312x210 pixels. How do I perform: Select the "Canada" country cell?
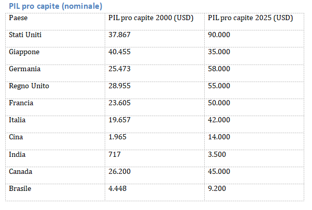(21, 171)
